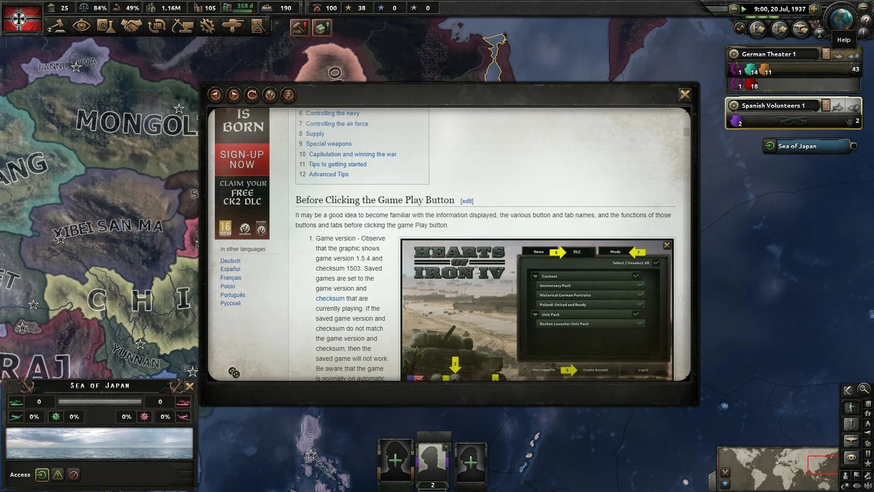Open Recruit and Deploy tank icon
874x492 pixels.
tap(233, 26)
